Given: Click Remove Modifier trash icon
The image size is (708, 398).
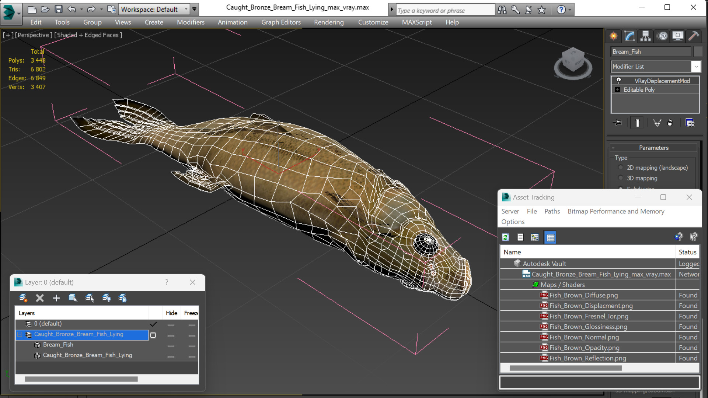Looking at the screenshot, I should click(x=670, y=123).
